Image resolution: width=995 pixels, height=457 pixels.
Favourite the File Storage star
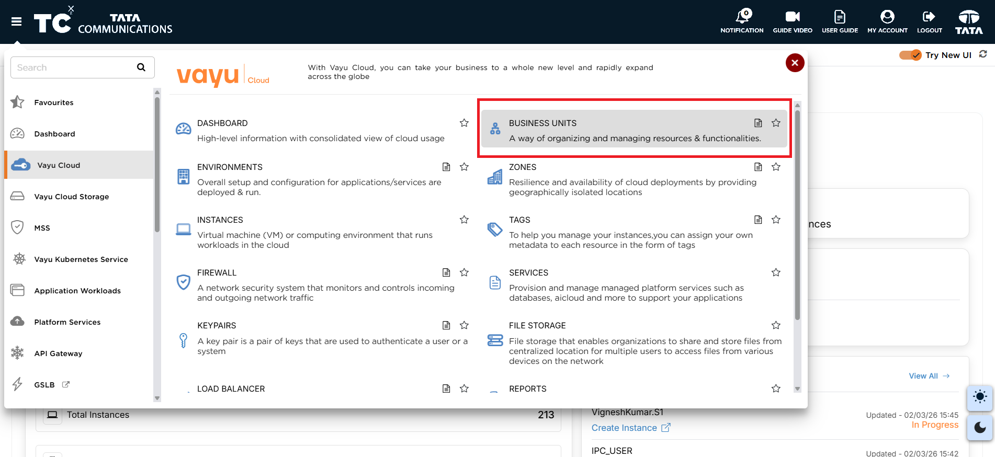click(x=776, y=325)
